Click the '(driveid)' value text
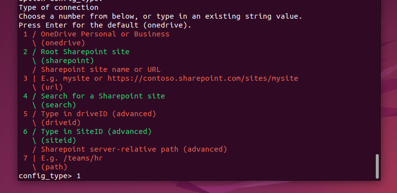 pyautogui.click(x=61, y=123)
